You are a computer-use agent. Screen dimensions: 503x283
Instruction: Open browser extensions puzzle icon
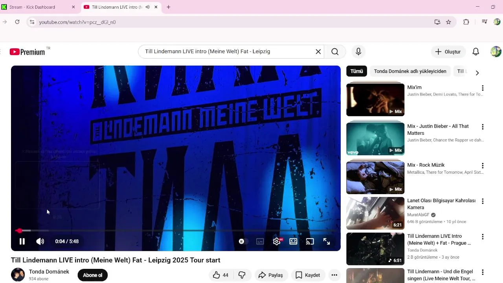tap(466, 22)
